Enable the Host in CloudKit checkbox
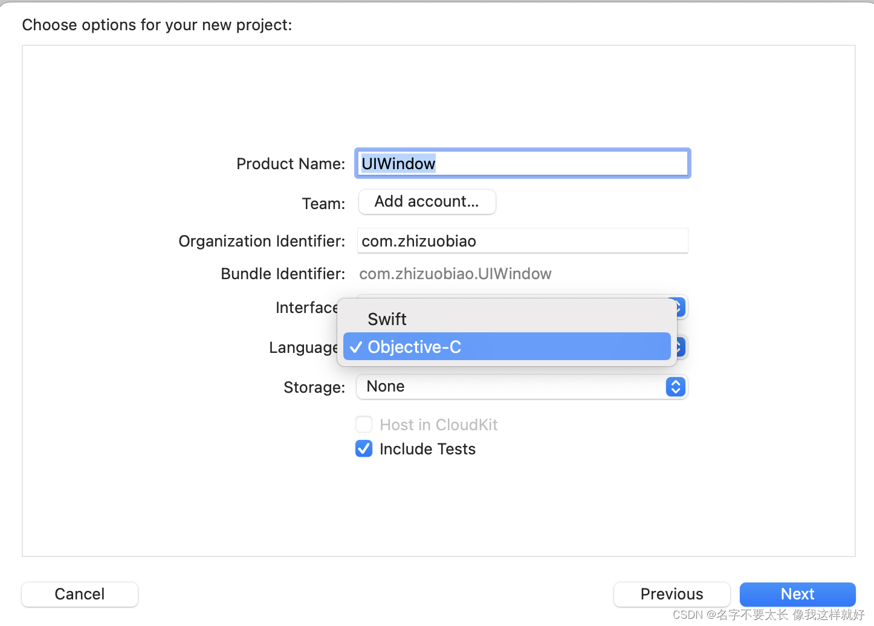874x626 pixels. 364,425
